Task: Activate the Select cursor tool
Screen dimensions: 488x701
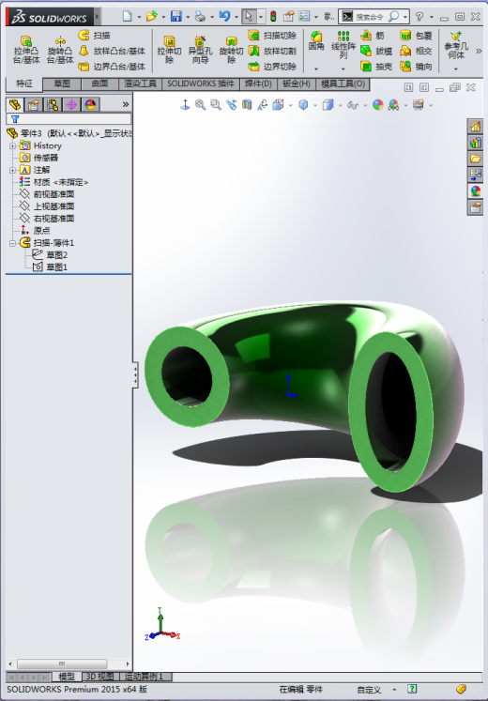Action: (x=249, y=17)
